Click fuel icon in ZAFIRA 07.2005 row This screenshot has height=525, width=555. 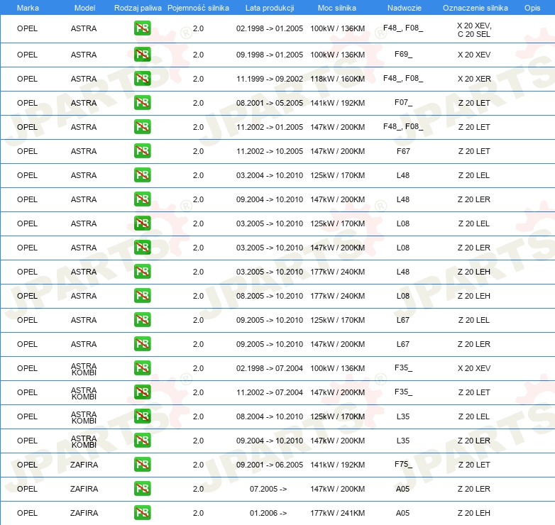coord(142,489)
